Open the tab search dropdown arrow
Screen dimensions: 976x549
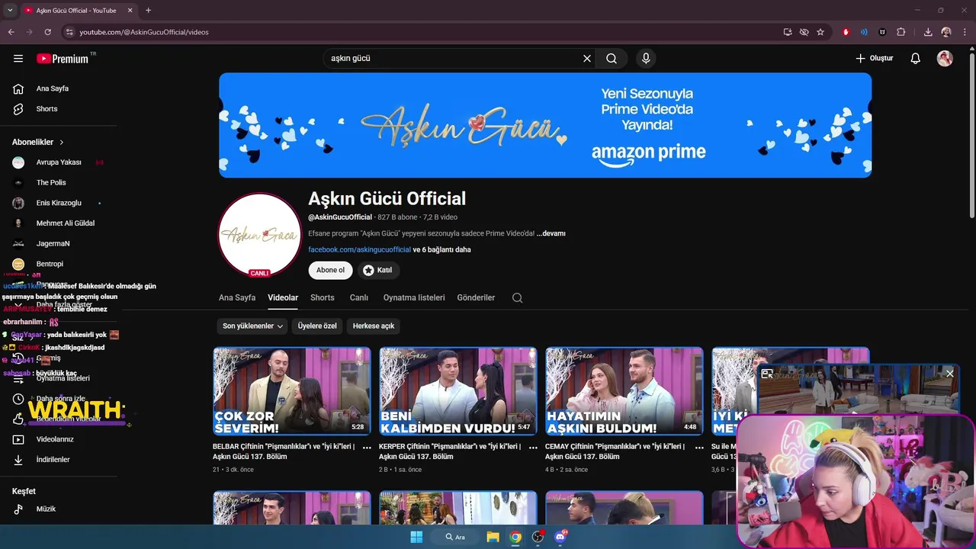(x=10, y=11)
